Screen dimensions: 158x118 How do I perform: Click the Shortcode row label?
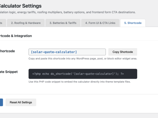7,51
